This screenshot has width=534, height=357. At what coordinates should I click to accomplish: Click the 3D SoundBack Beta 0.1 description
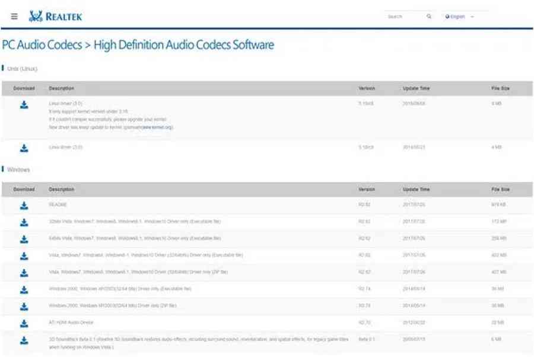point(199,343)
